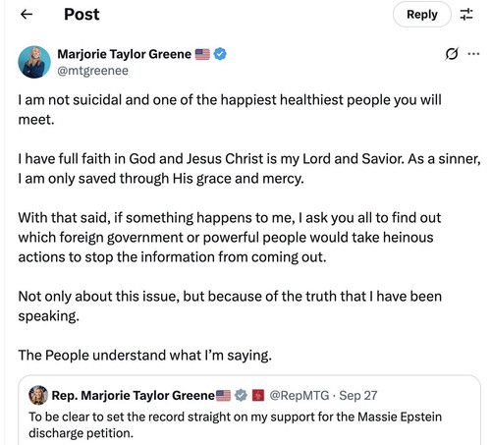The height and width of the screenshot is (445, 491).
Task: Open the reply filter settings icon
Action: click(x=466, y=15)
